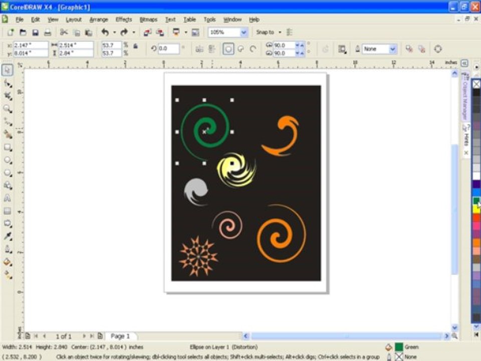
Task: Select the Polygon tool in toolbox
Action: tap(8, 173)
